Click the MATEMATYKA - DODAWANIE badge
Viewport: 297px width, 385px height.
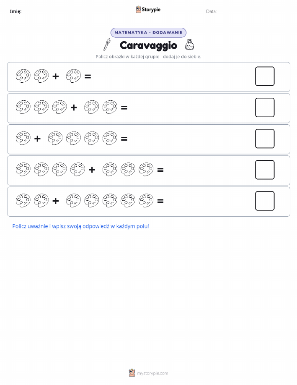click(x=148, y=32)
